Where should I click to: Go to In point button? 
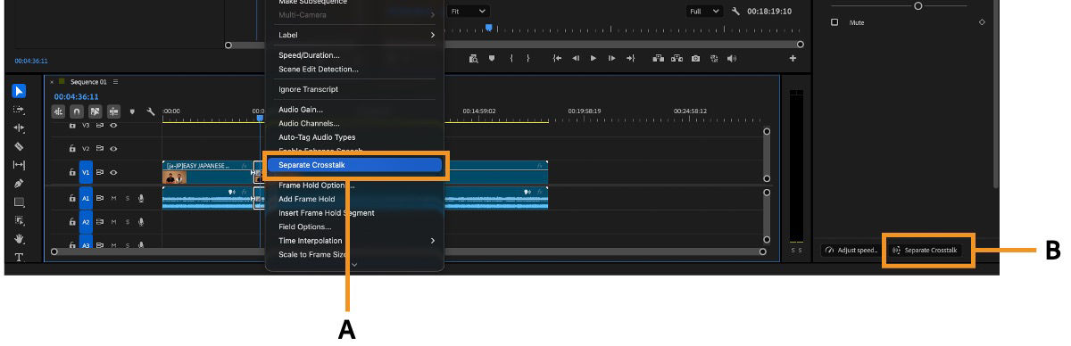click(557, 58)
